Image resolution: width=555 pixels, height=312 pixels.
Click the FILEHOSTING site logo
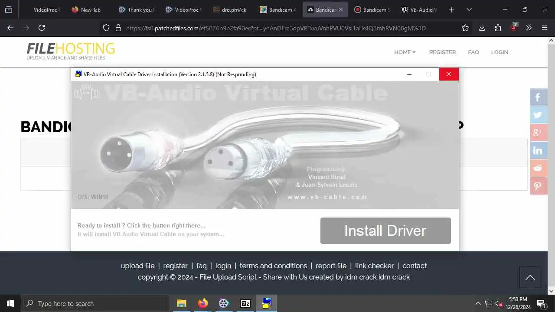(x=71, y=51)
